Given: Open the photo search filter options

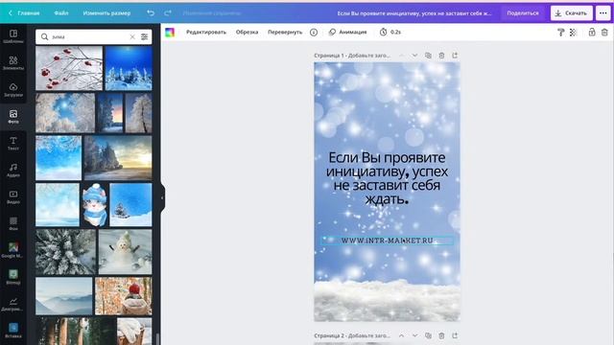Looking at the screenshot, I should pos(145,36).
